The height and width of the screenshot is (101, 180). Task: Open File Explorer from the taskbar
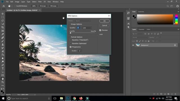point(61,98)
